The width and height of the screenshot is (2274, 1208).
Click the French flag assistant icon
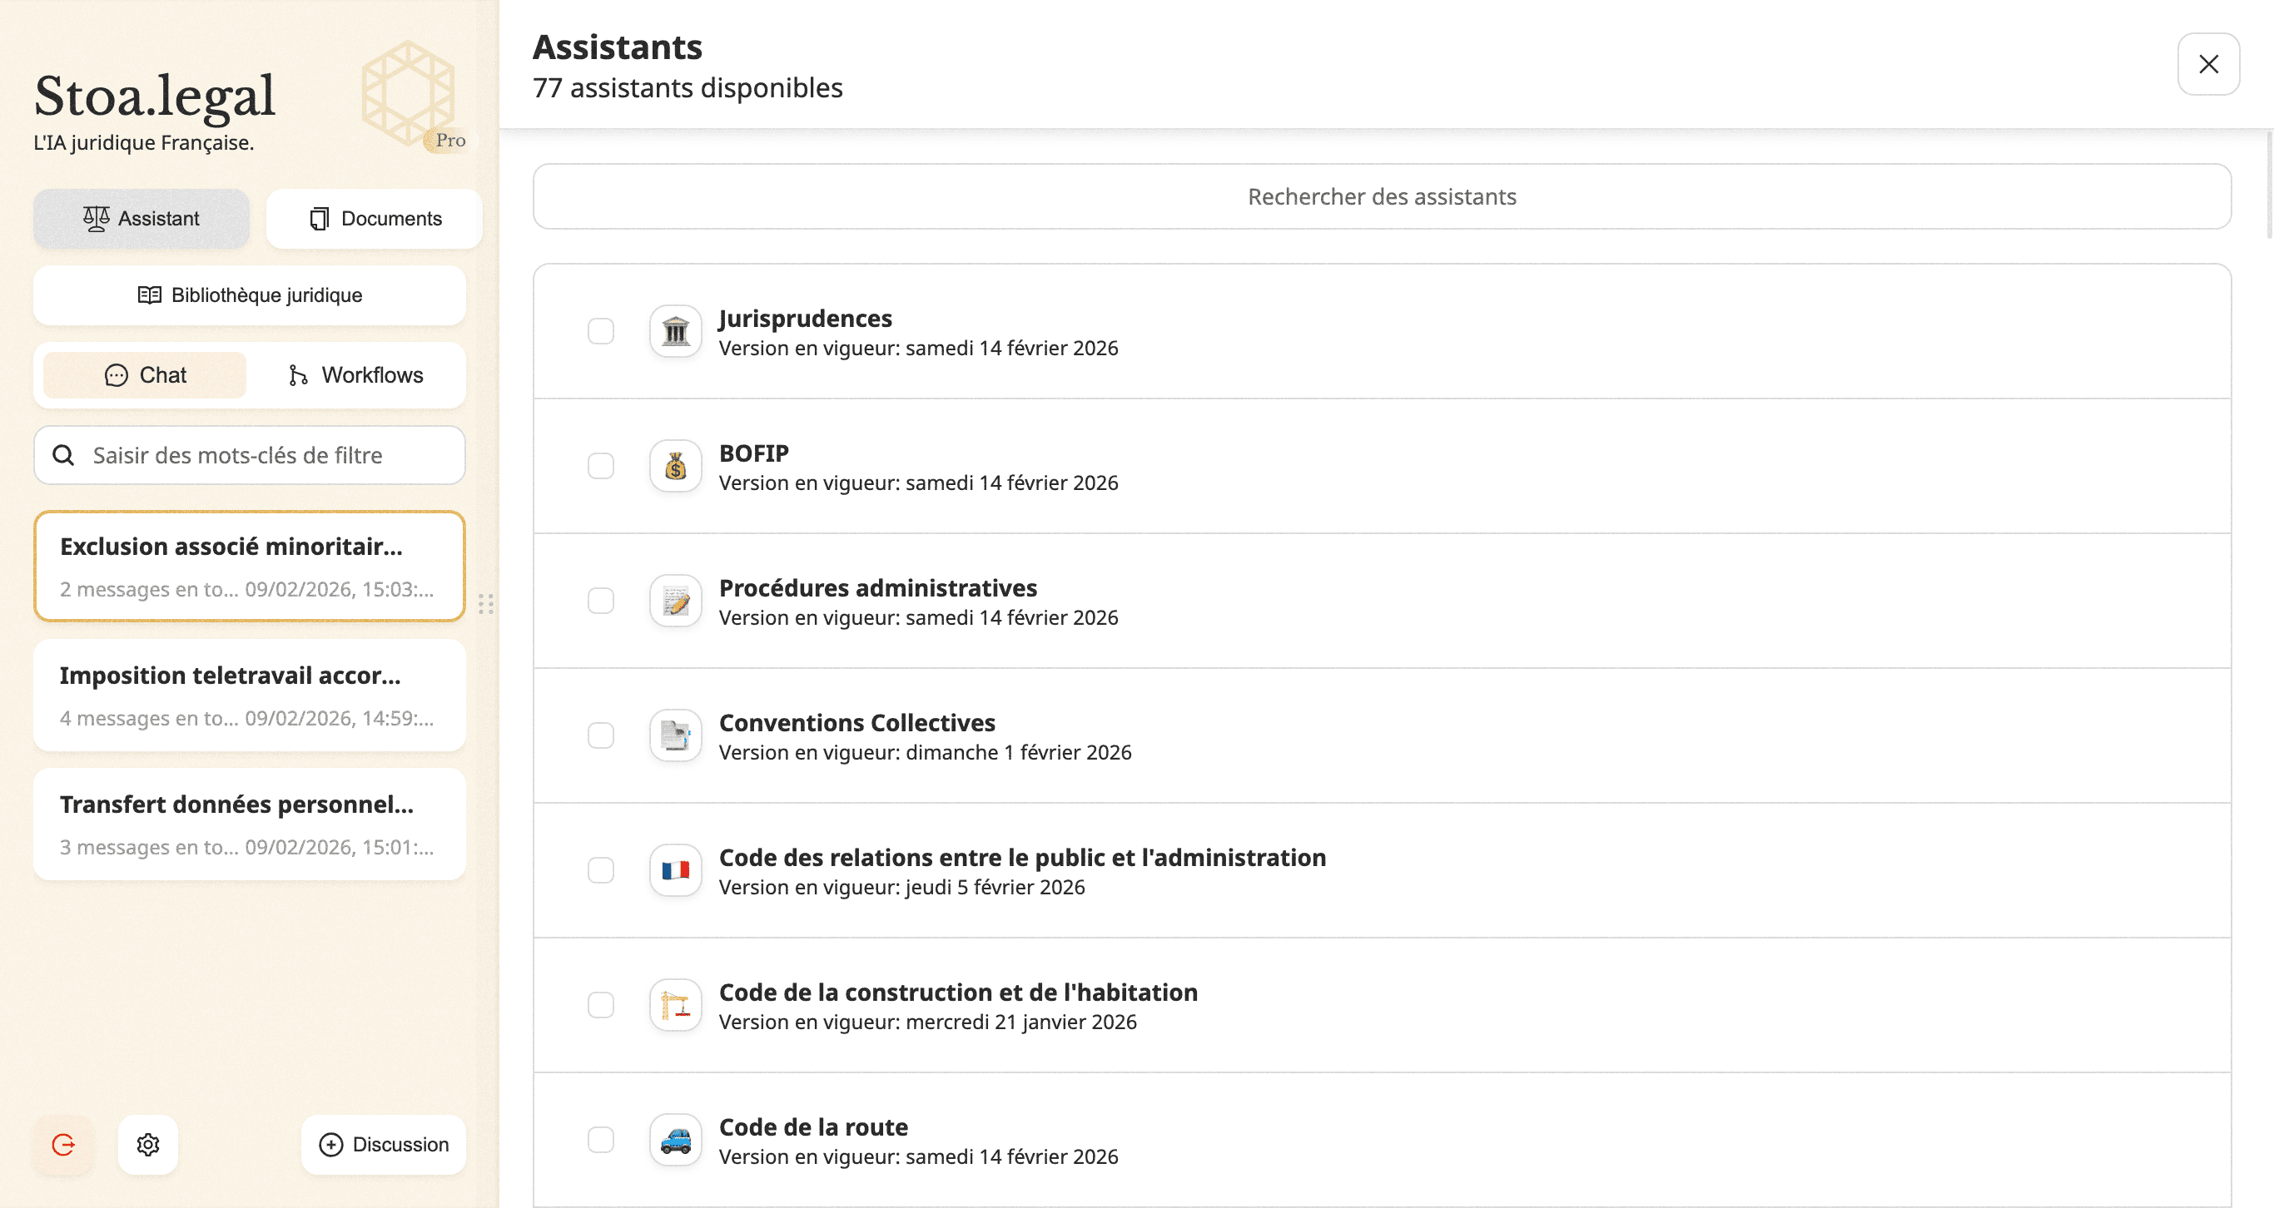click(675, 871)
